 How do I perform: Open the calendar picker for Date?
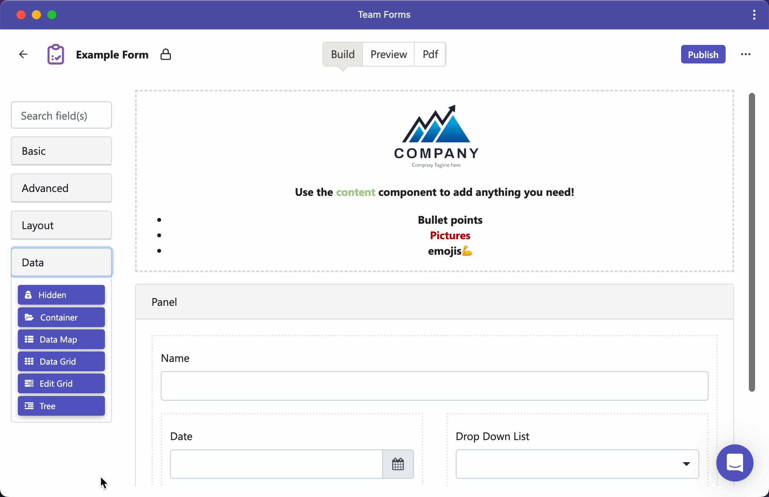point(398,464)
